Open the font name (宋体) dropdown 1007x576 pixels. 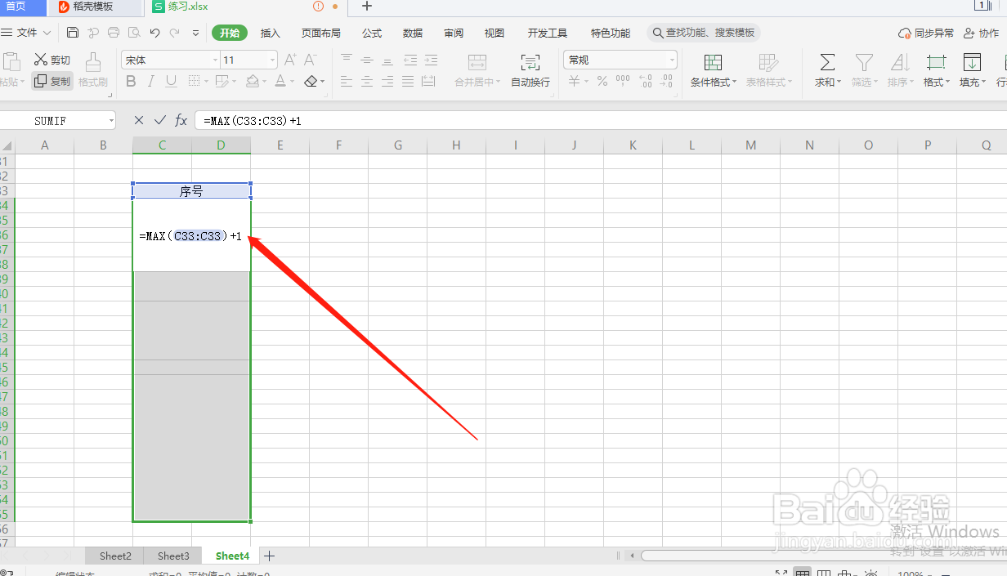215,60
